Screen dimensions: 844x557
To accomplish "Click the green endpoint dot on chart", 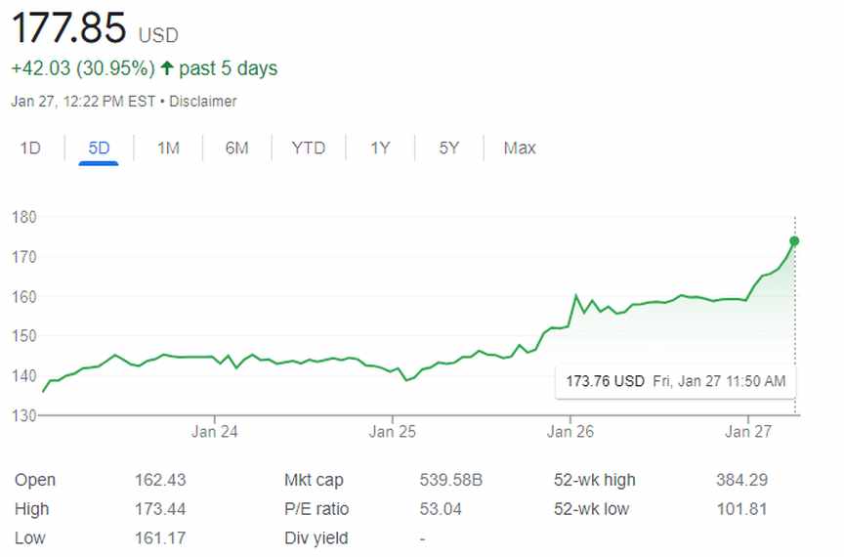I will tap(794, 241).
